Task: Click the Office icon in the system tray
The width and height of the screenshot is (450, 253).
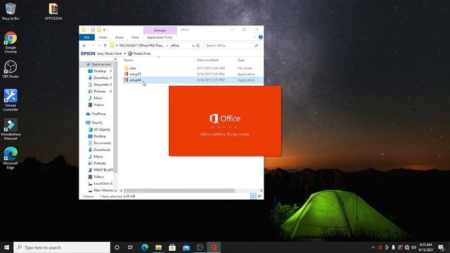Action: click(x=380, y=247)
